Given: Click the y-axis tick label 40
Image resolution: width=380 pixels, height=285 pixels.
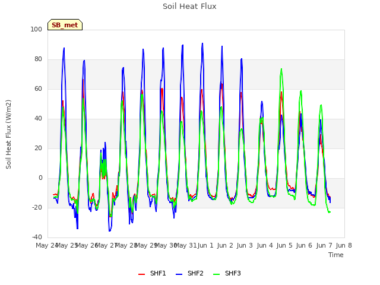Looking at the screenshot, I should click(38, 119).
